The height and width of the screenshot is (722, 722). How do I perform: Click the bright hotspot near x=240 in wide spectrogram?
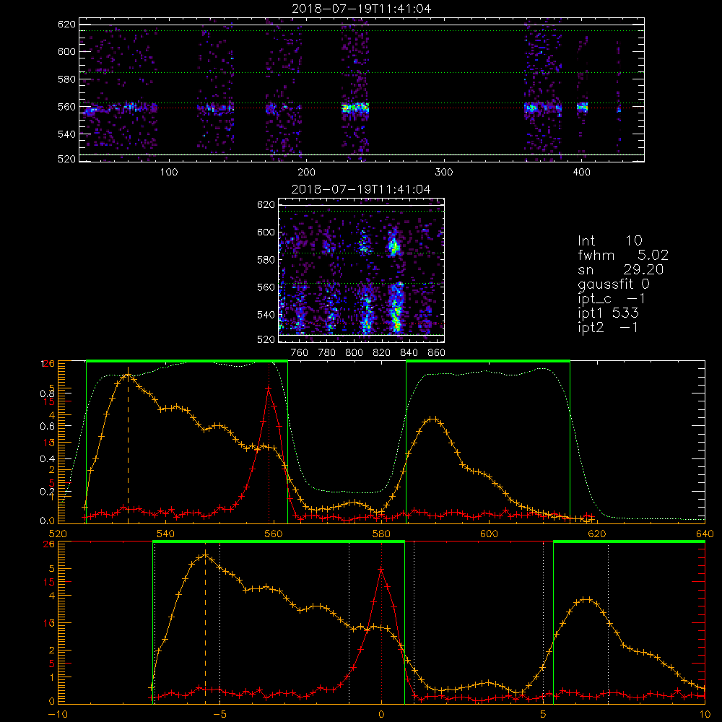(x=355, y=109)
